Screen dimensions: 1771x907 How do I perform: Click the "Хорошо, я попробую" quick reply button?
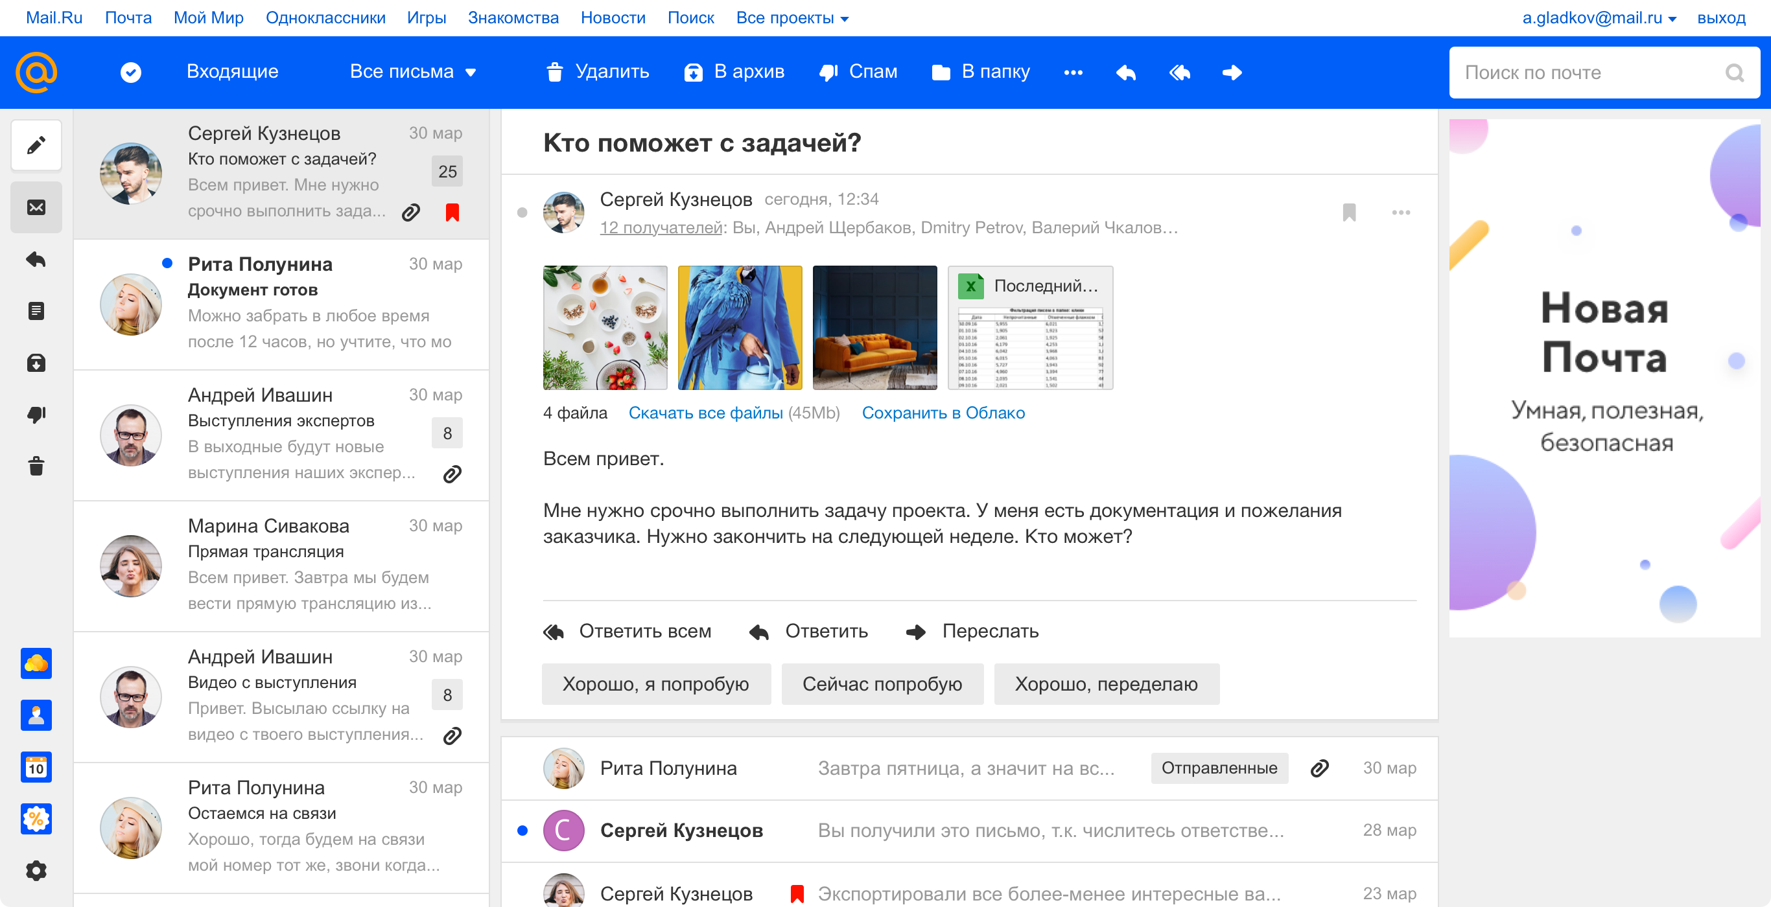pyautogui.click(x=656, y=683)
